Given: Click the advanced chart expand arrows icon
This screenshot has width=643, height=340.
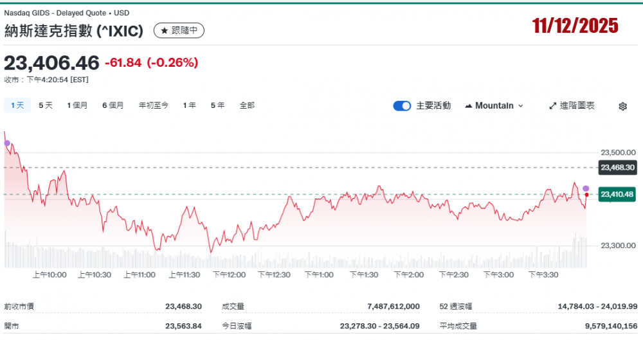Looking at the screenshot, I should pos(552,106).
